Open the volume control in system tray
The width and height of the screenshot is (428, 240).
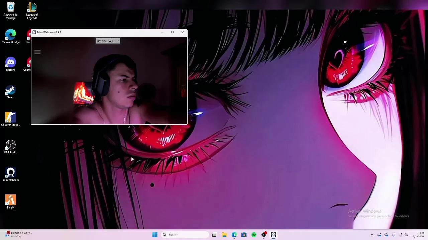(x=406, y=235)
